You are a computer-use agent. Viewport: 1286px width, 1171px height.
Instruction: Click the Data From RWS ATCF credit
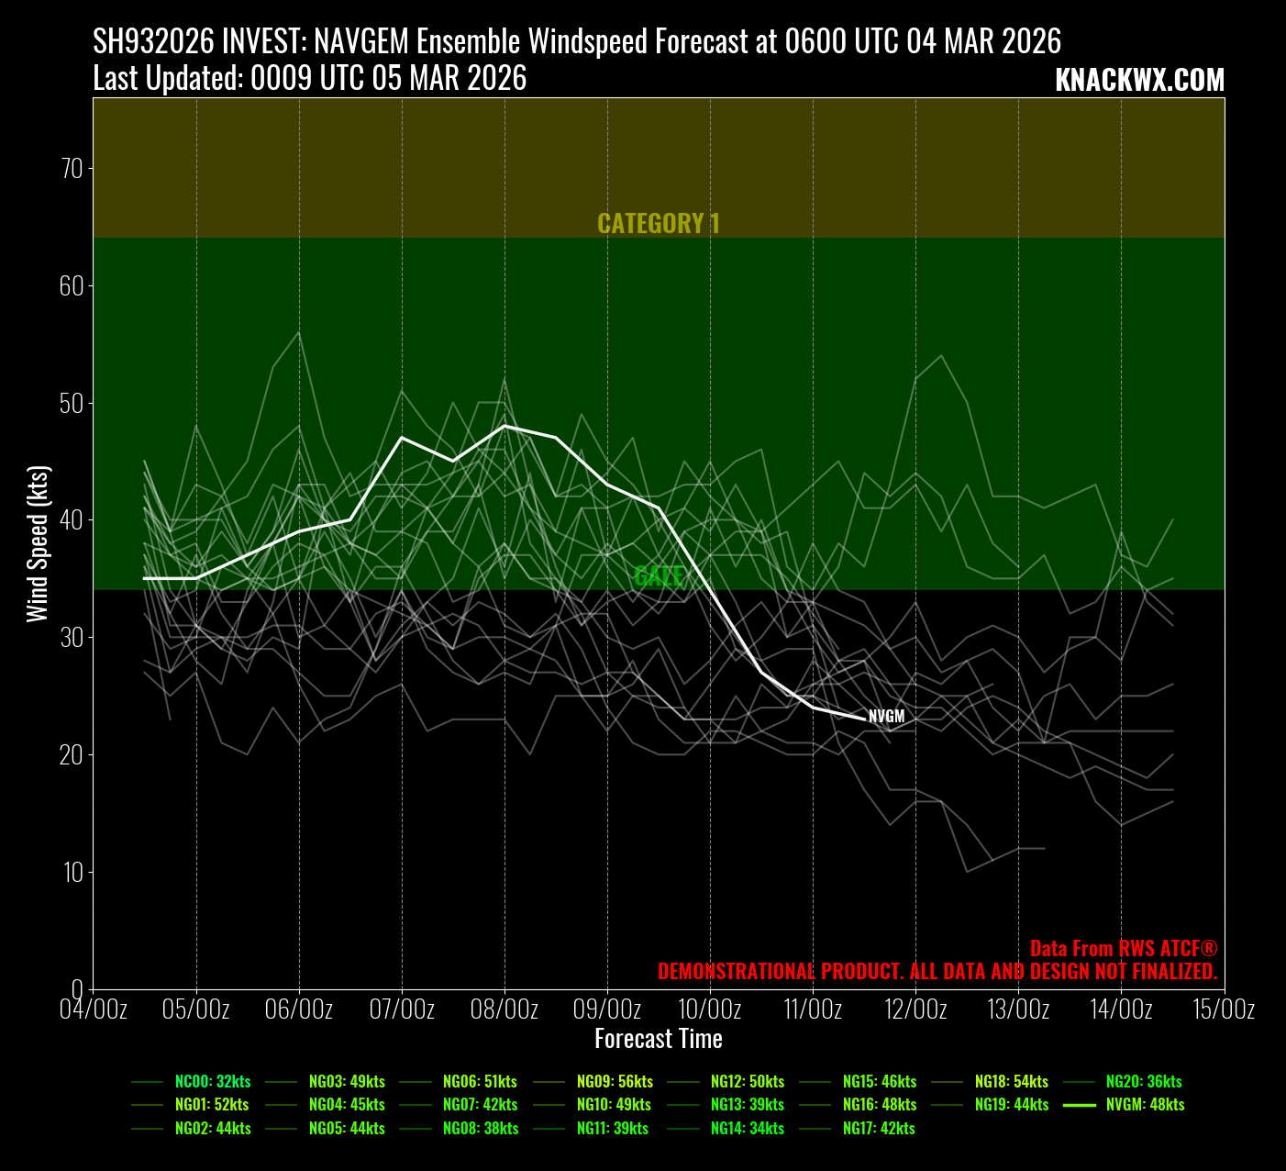click(1123, 949)
